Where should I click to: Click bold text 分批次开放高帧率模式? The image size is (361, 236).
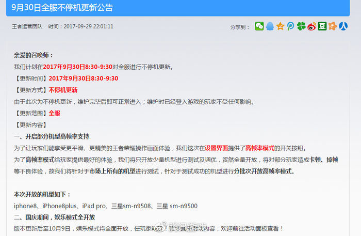(263, 171)
